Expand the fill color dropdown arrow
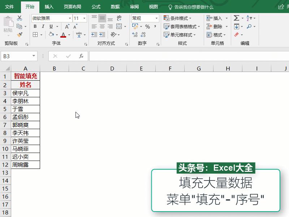289x217 pixels. click(x=57, y=35)
